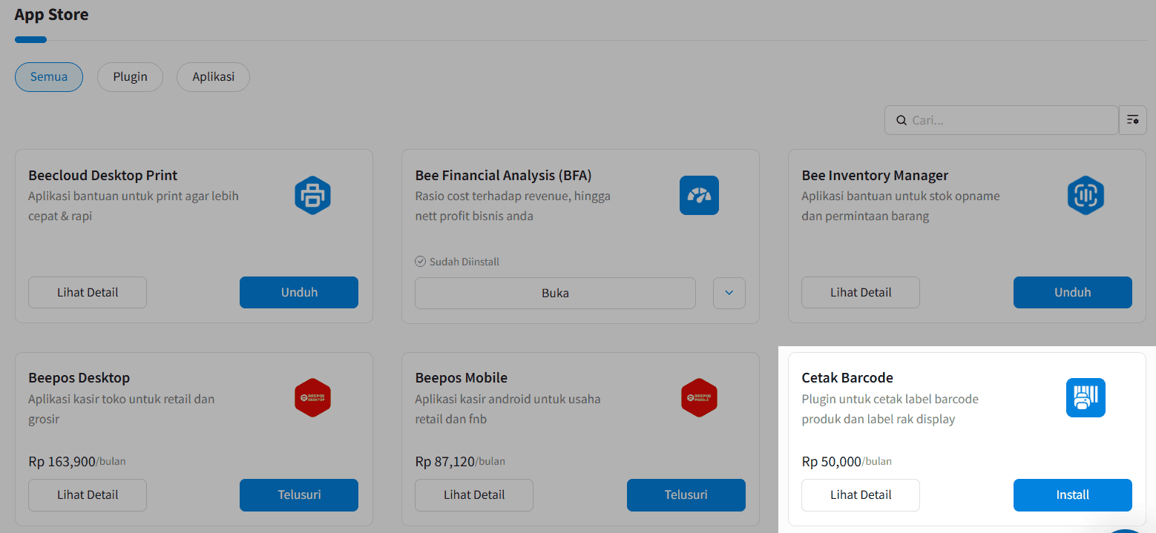The image size is (1156, 533).
Task: Select the Semua filter chip
Action: point(48,76)
